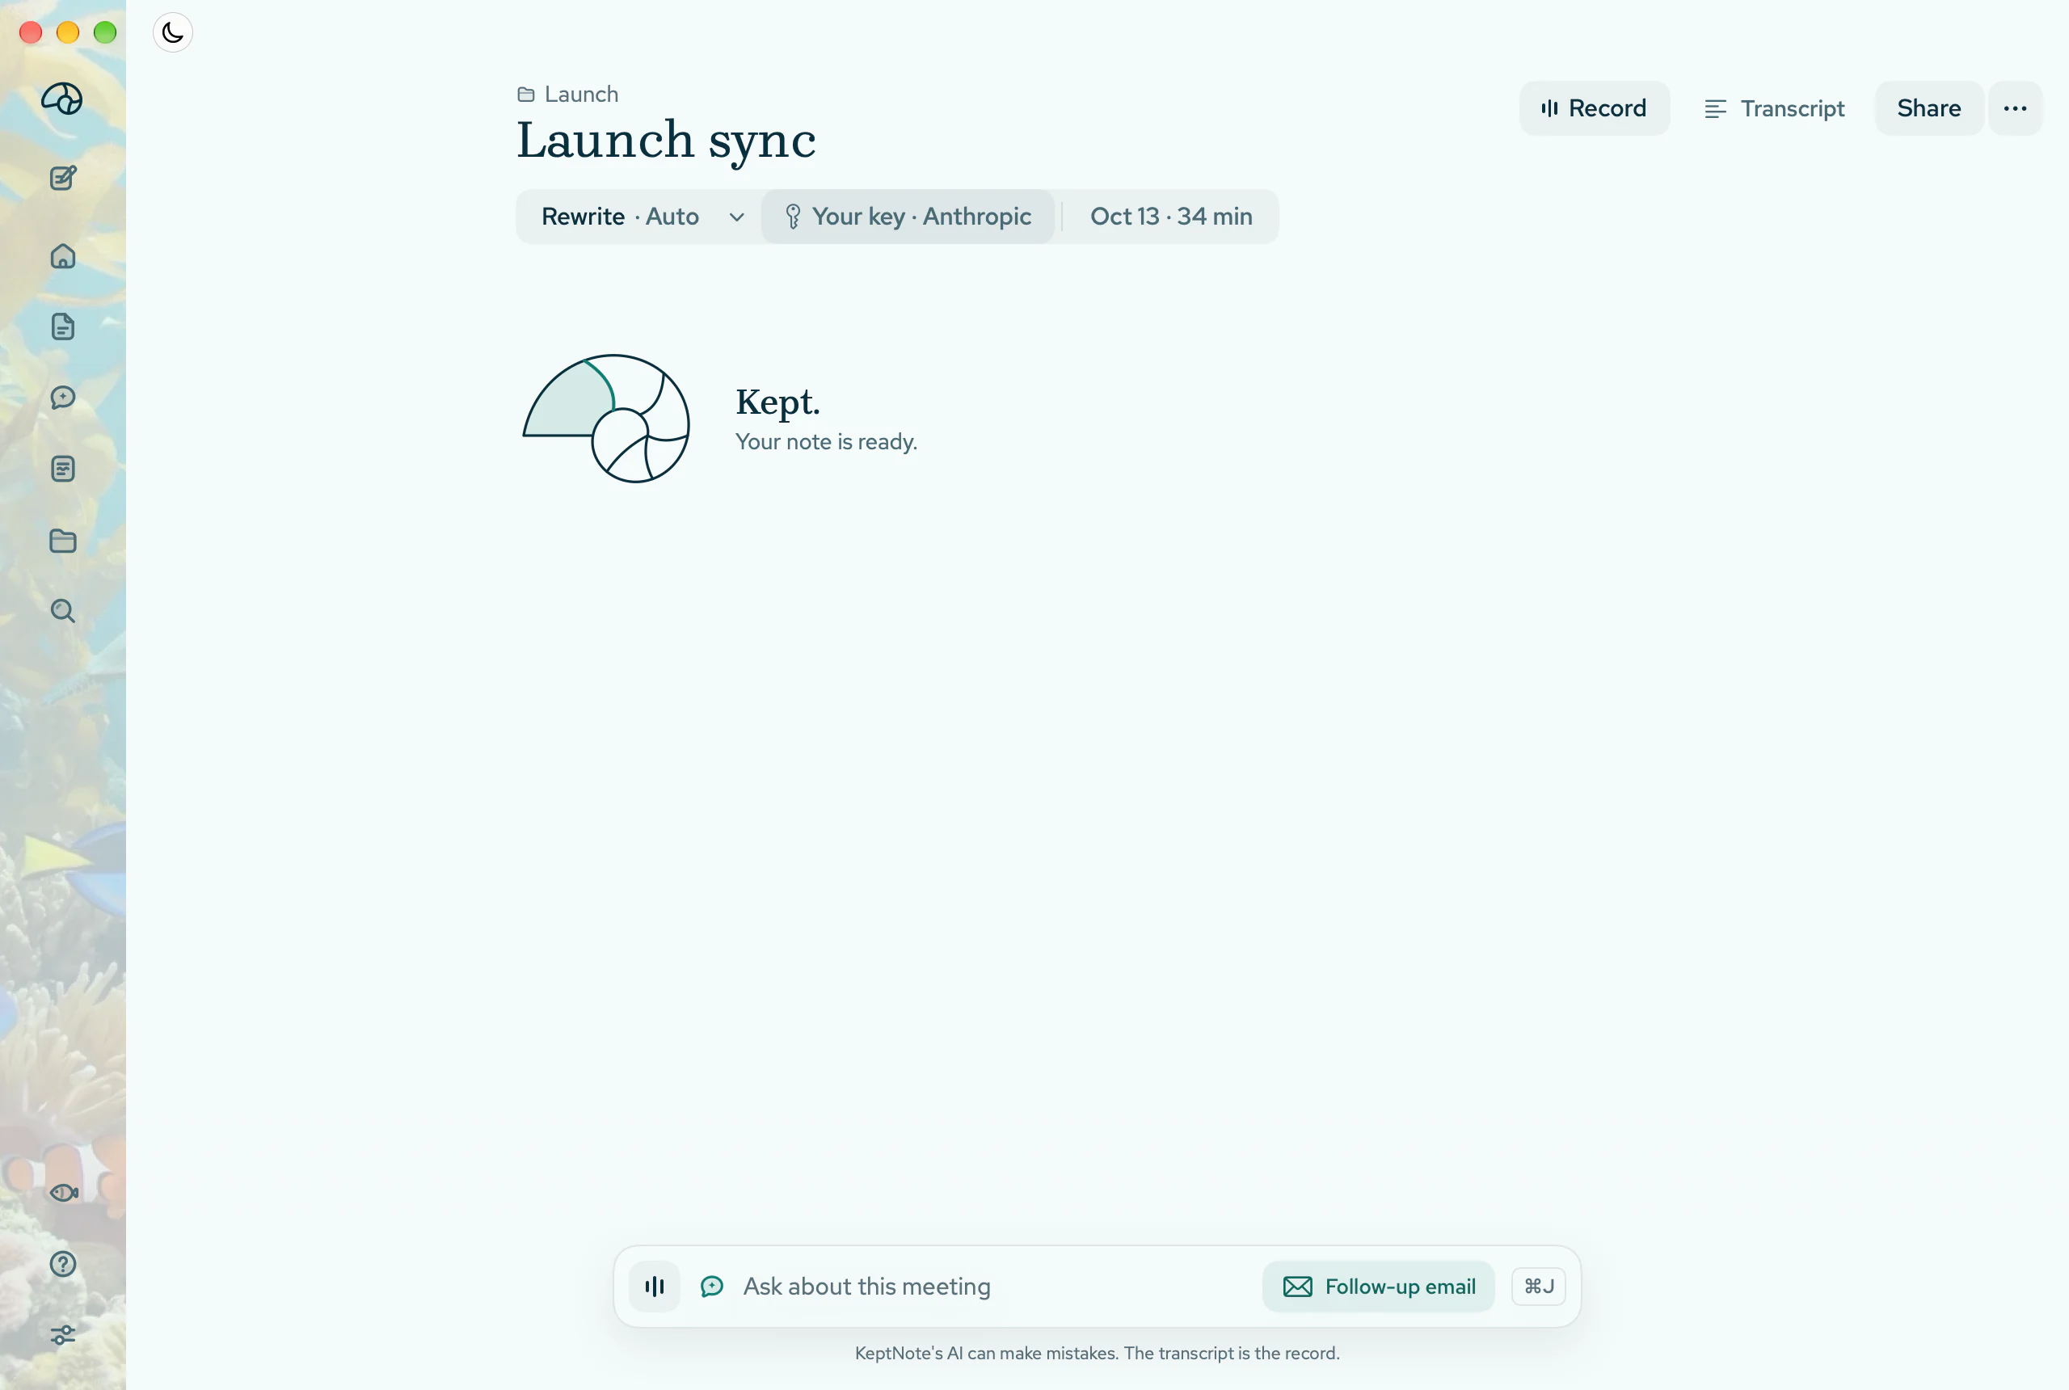Click the nautilus shell illustration
Viewport: 2069px width, 1390px height.
coord(607,419)
